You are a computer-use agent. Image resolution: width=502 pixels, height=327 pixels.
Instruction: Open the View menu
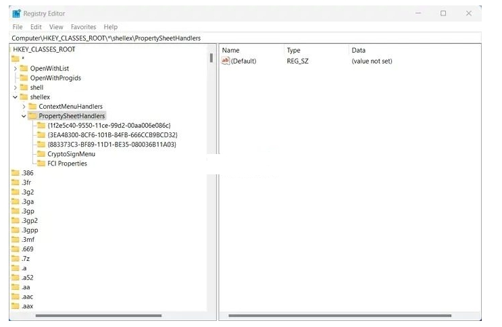[x=56, y=27]
